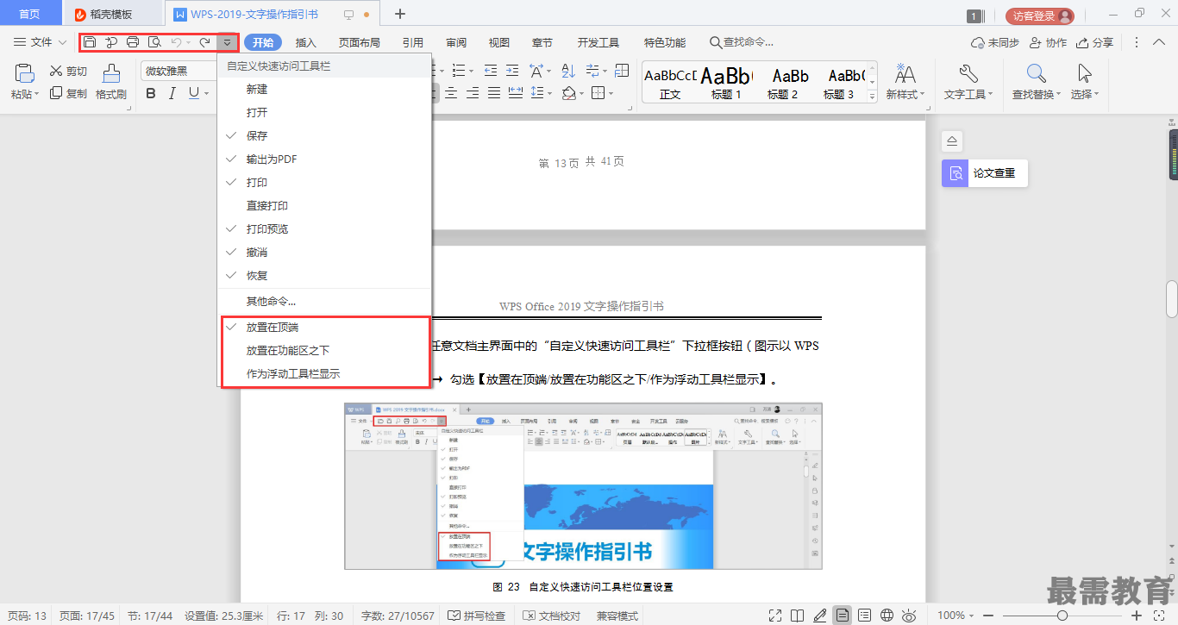Click the Decrease Indent icon
1178x625 pixels.
(x=491, y=71)
